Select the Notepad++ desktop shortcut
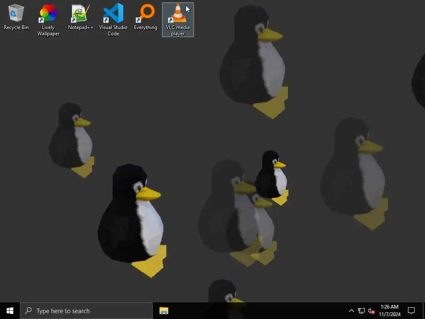The image size is (425, 319). point(81,17)
